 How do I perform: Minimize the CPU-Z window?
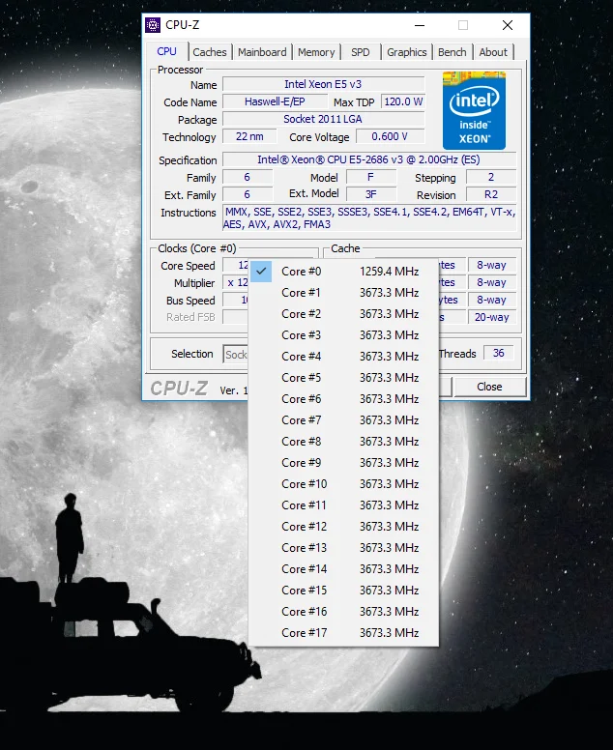coord(419,25)
